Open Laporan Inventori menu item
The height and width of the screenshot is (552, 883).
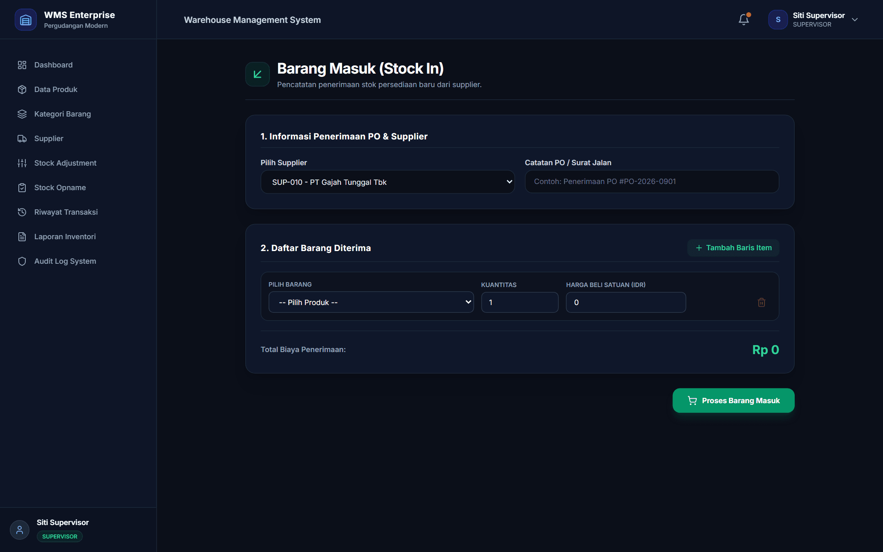(78, 237)
